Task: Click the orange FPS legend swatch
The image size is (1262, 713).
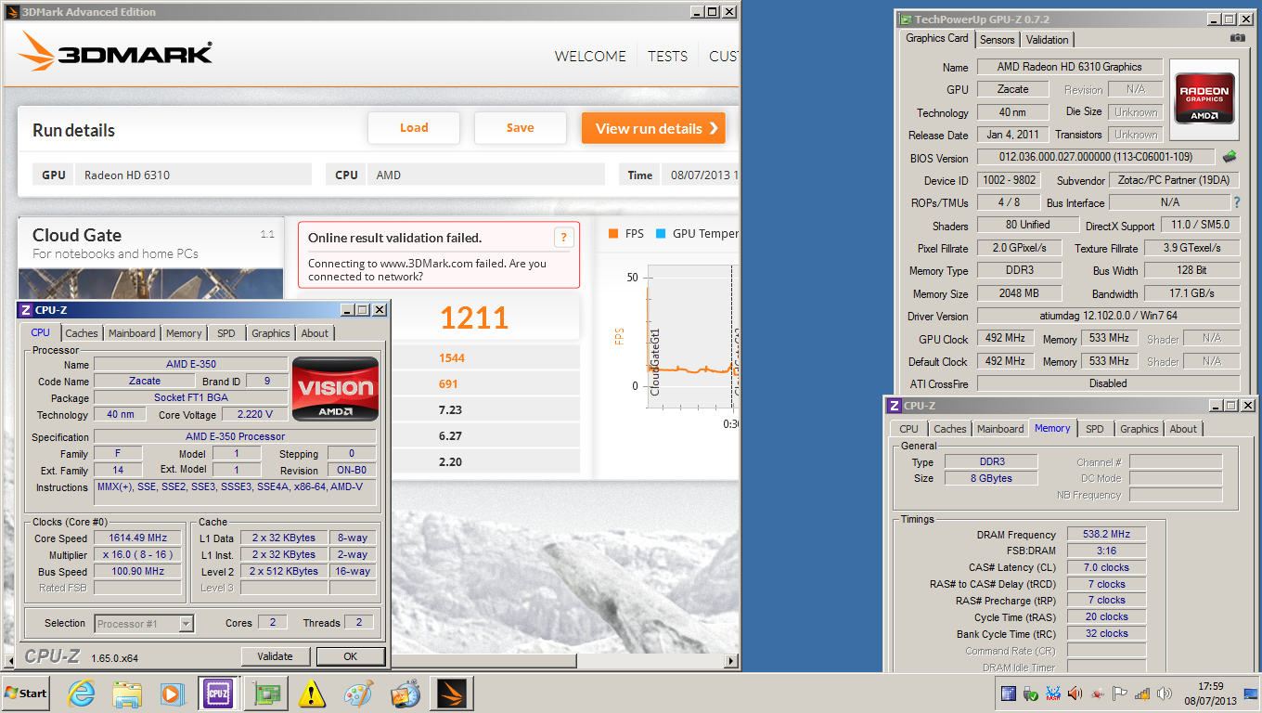Action: [x=613, y=234]
